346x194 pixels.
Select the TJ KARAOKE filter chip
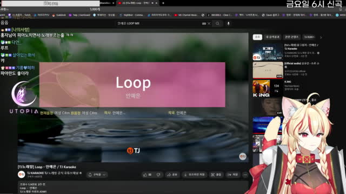click(309, 37)
